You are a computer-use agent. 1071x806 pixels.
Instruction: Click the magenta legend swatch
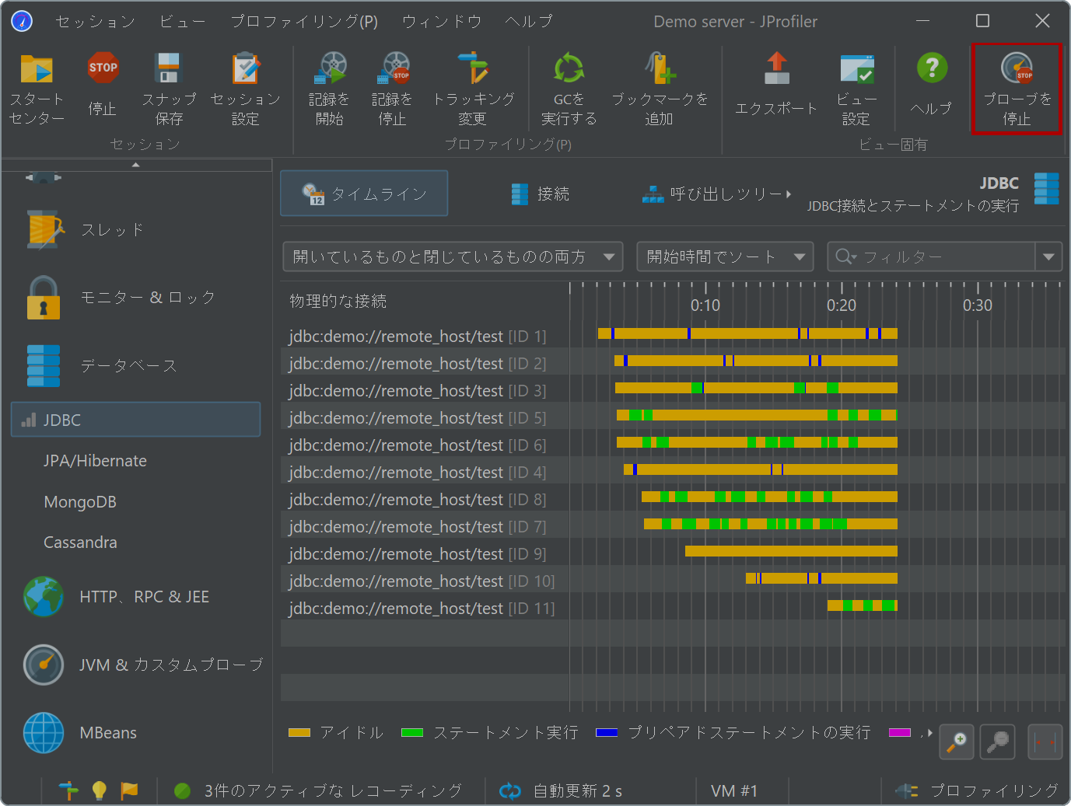[x=900, y=733]
